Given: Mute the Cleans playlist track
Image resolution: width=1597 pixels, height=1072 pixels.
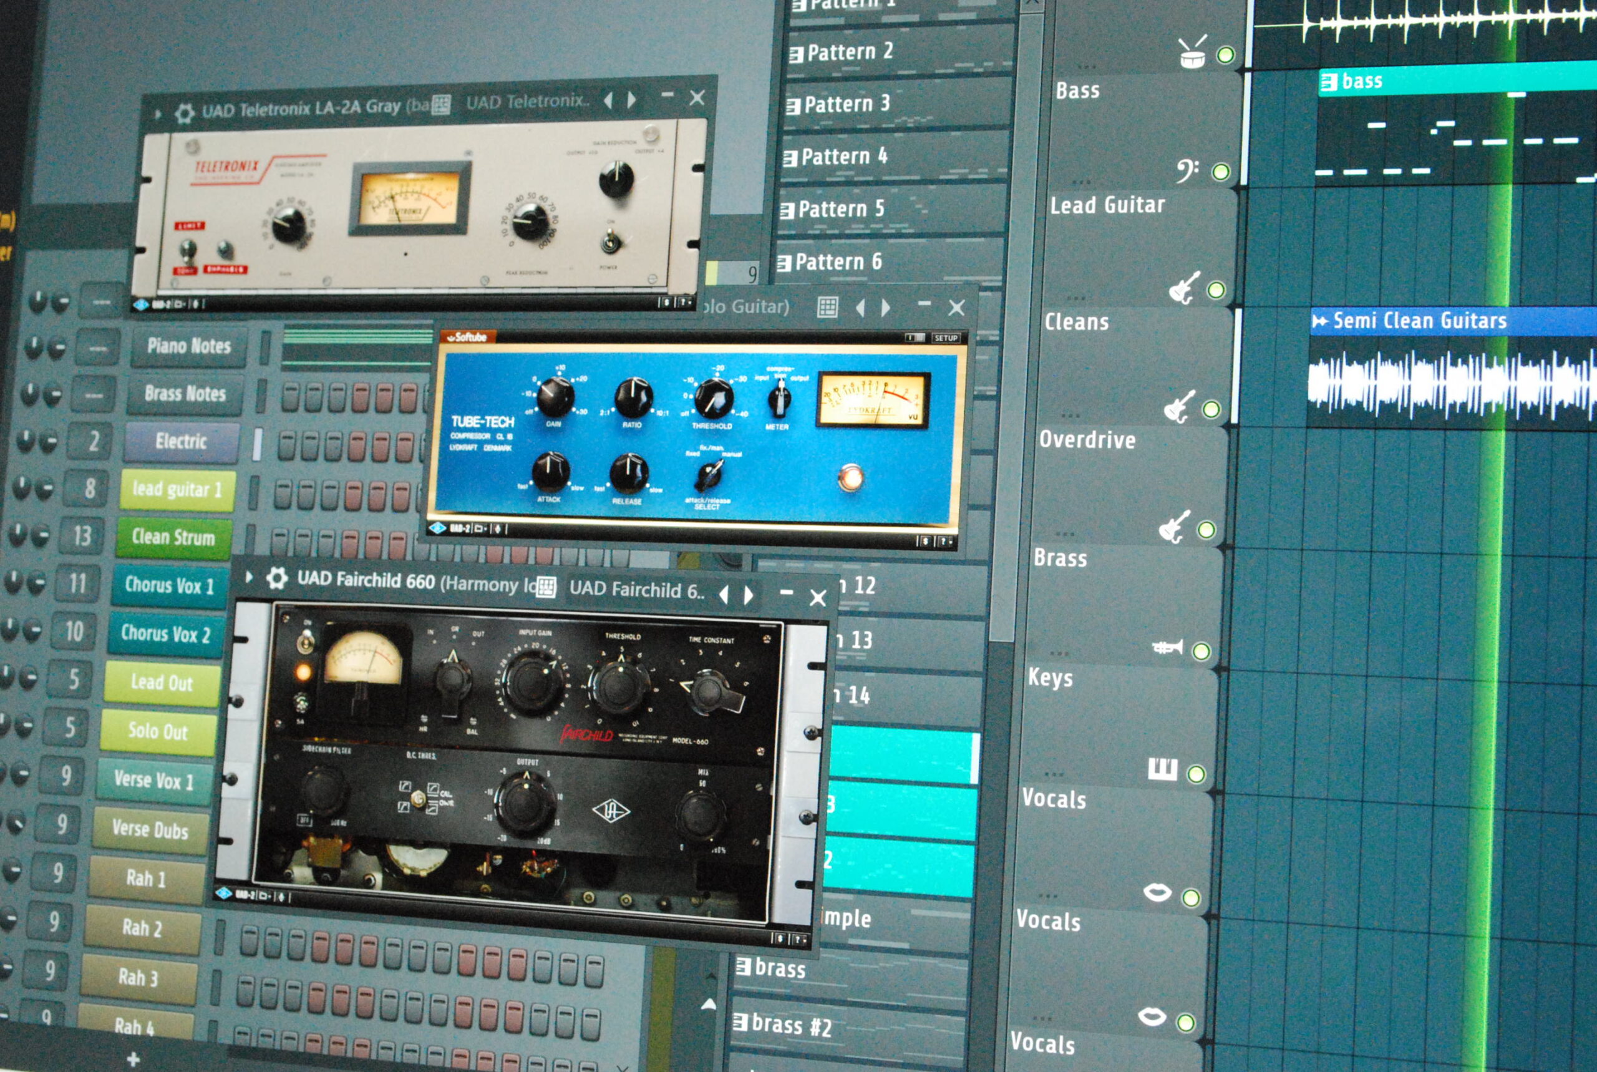Looking at the screenshot, I should click(1211, 409).
